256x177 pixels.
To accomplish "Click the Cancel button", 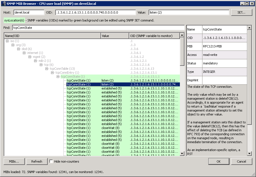I will coord(241,161).
